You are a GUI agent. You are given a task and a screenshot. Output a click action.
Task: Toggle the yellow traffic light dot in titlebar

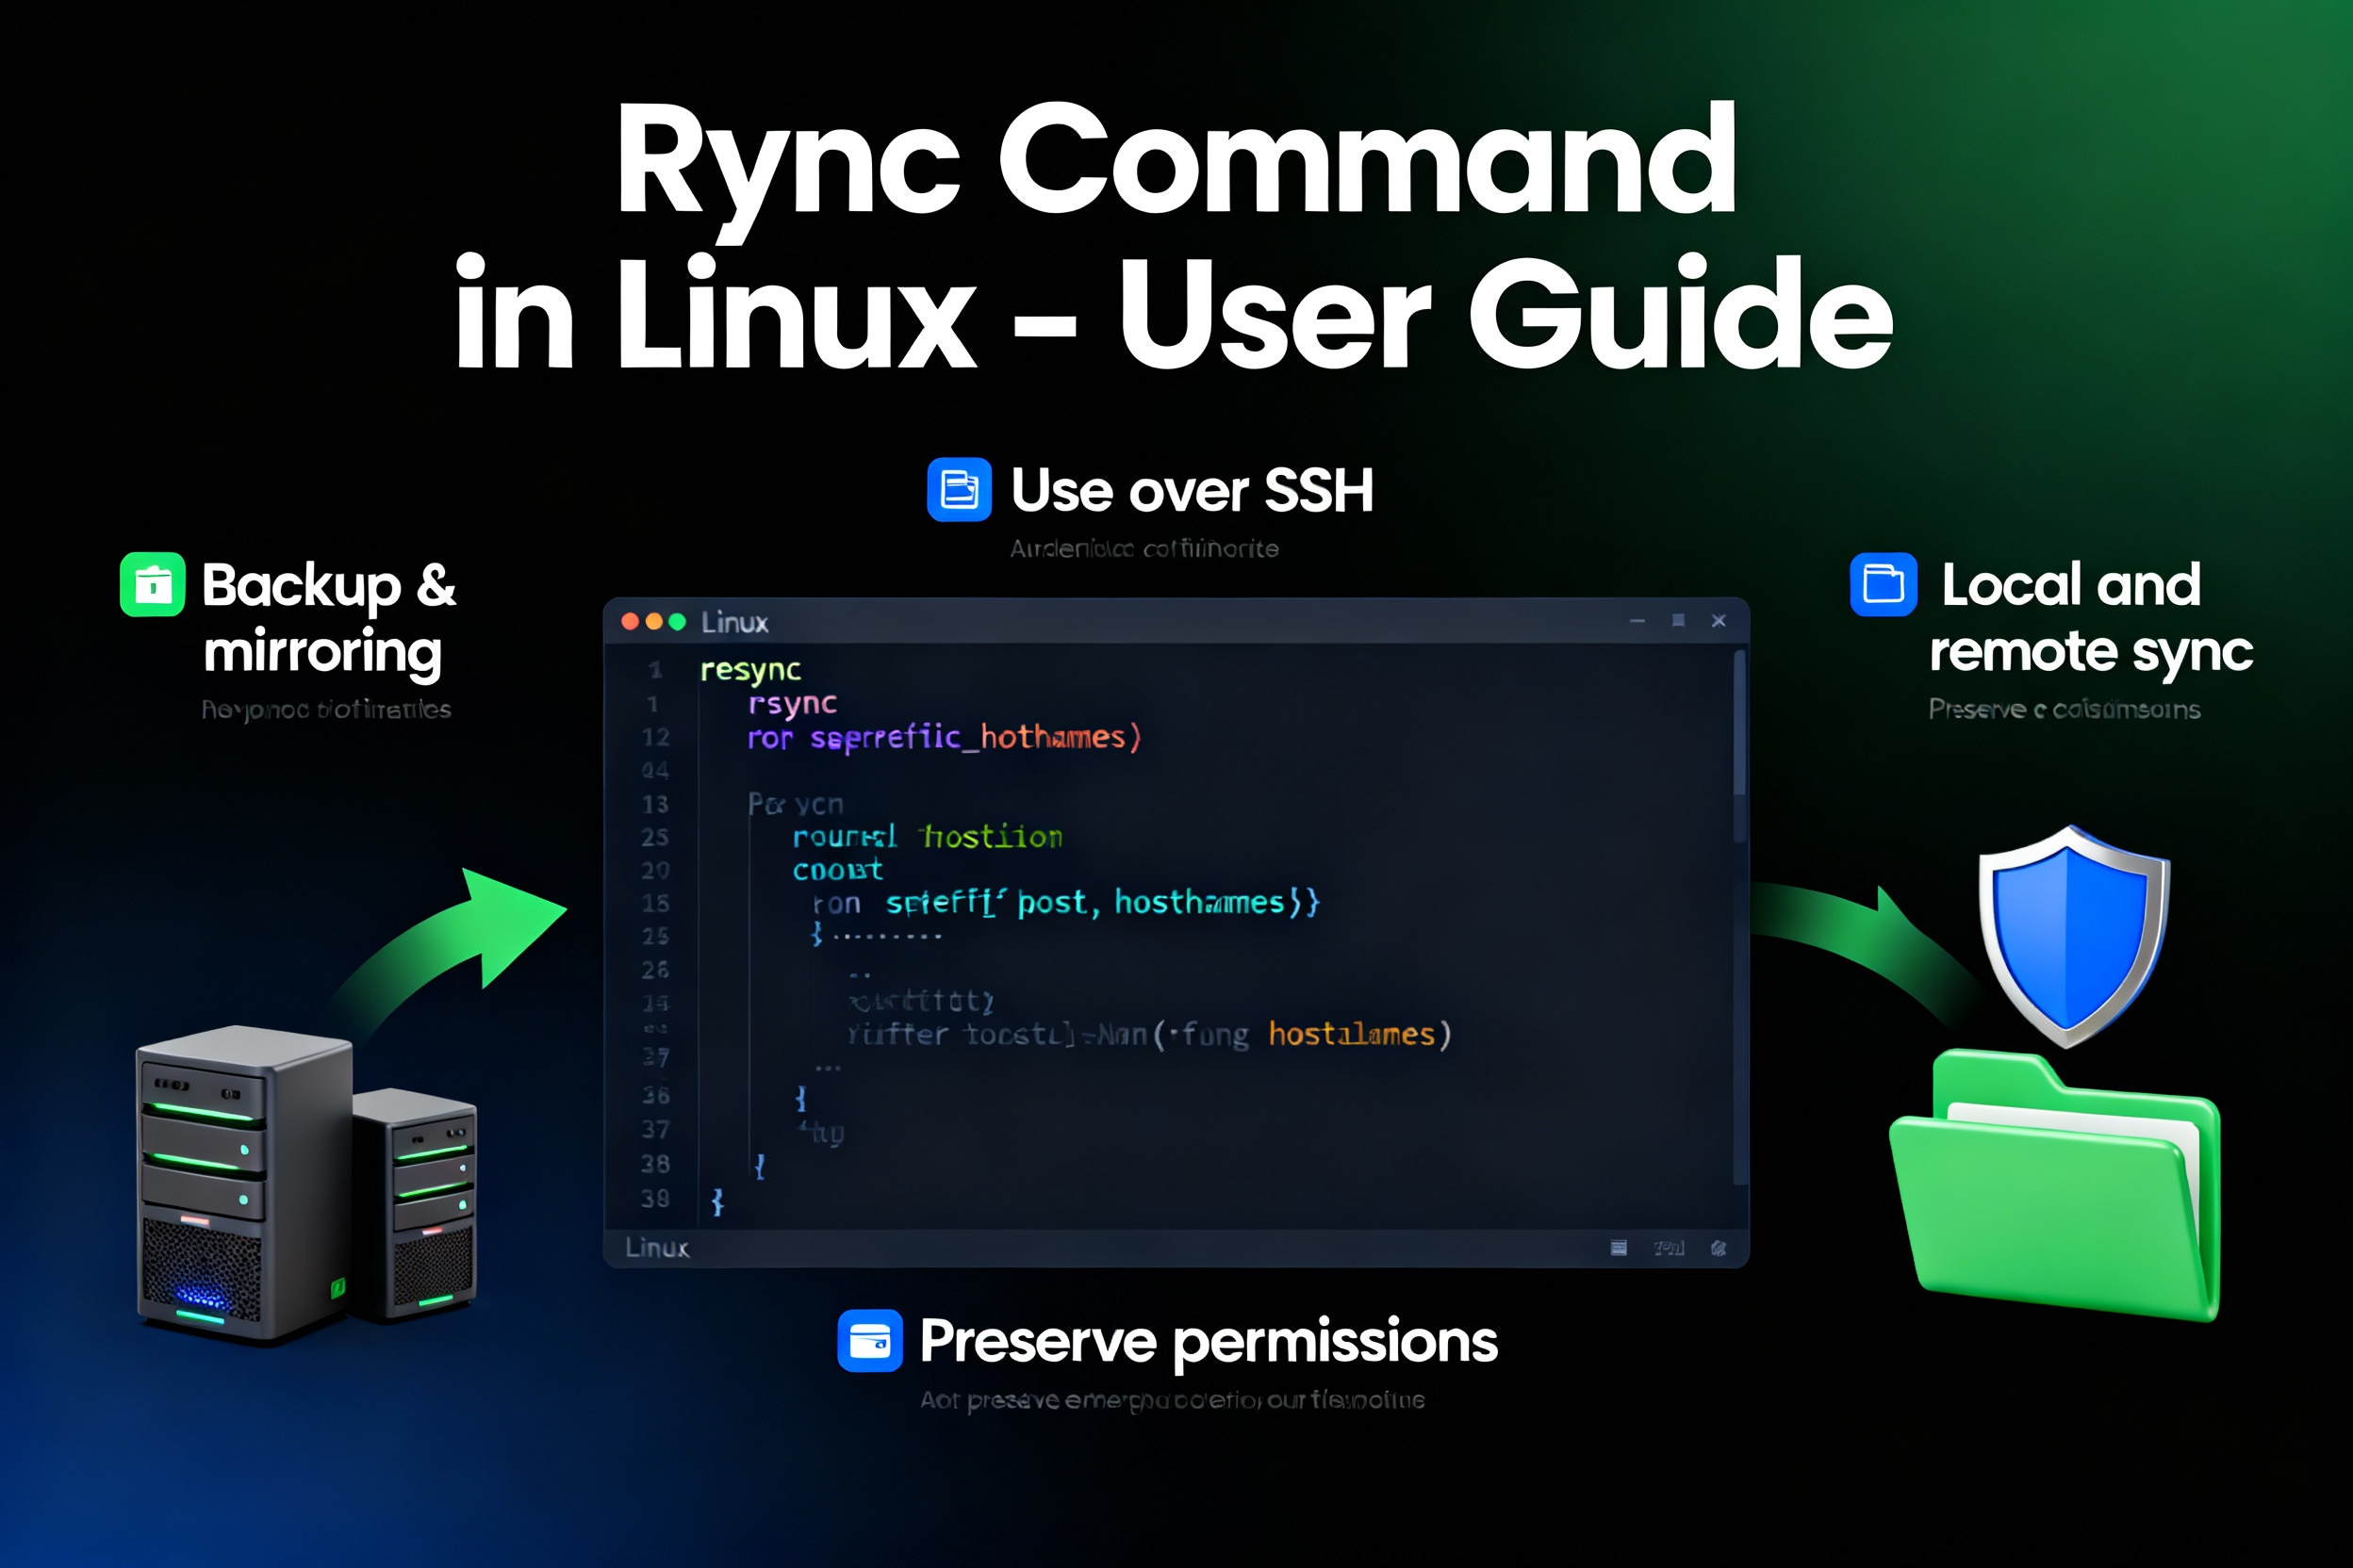pos(654,622)
